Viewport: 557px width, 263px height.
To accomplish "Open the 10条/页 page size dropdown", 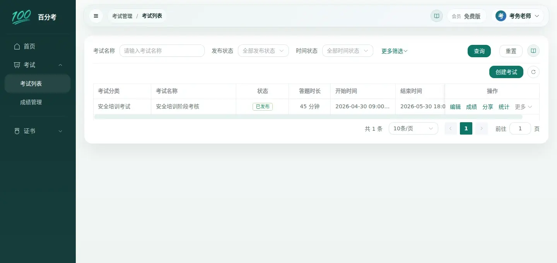I will coord(413,128).
